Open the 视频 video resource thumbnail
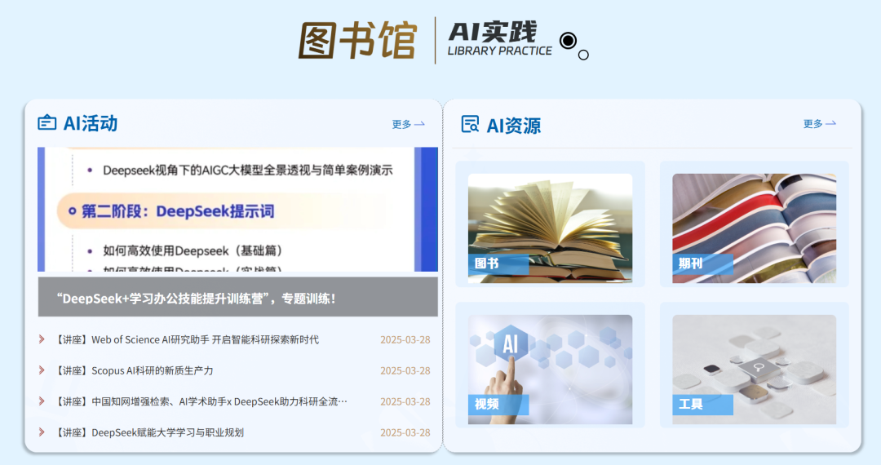The width and height of the screenshot is (881, 465). [550, 369]
